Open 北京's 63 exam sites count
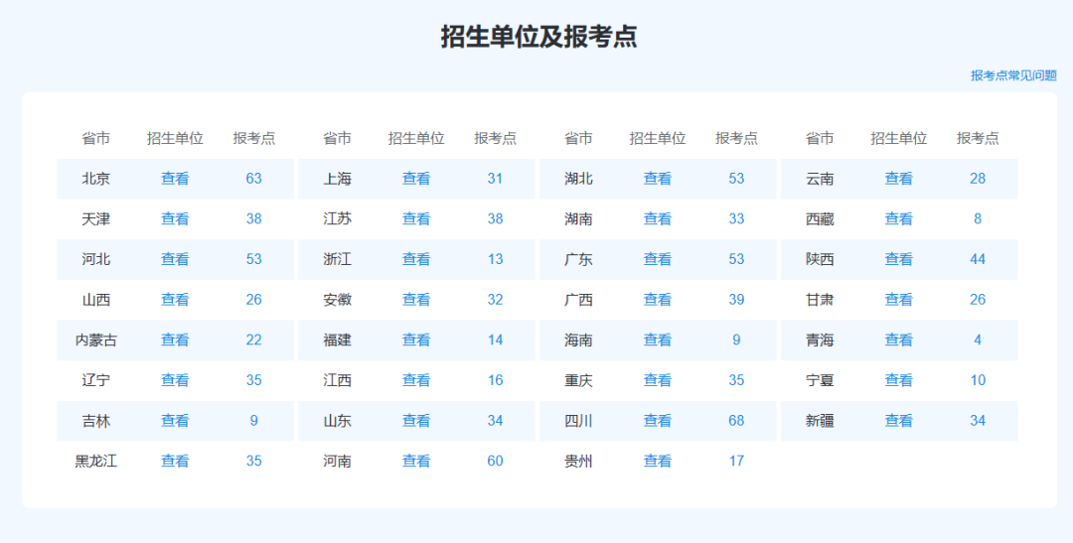 tap(253, 179)
